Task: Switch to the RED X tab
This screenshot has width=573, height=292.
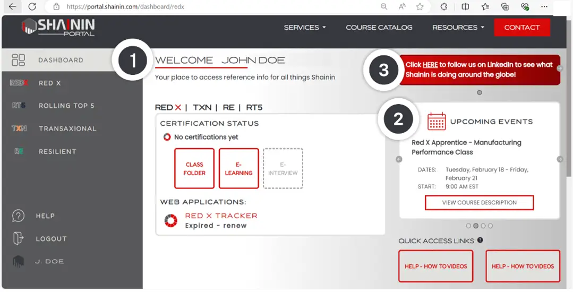Action: click(168, 107)
